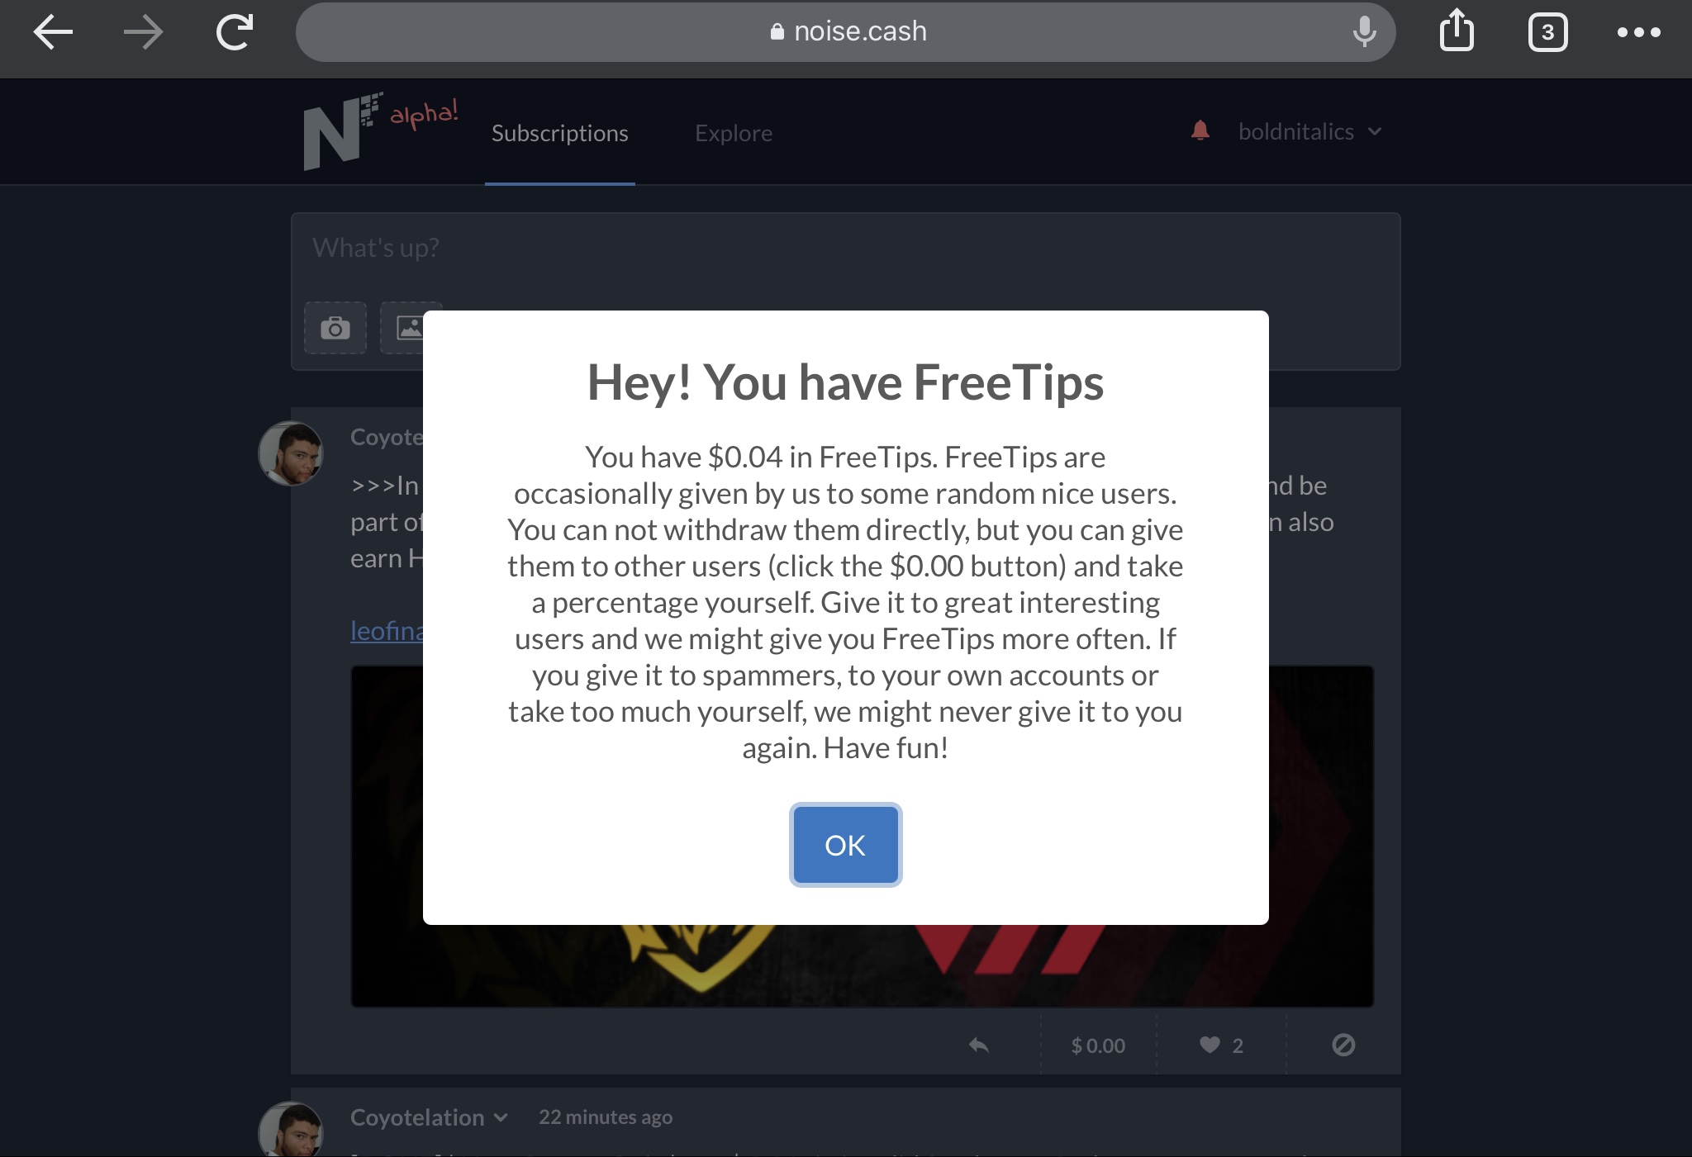Viewport: 1692px width, 1157px height.
Task: Click the reply arrow under the post
Action: (979, 1046)
